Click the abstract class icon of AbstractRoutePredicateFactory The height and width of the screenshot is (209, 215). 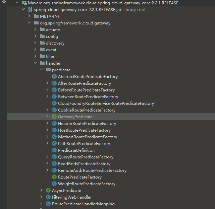pyautogui.click(x=54, y=76)
